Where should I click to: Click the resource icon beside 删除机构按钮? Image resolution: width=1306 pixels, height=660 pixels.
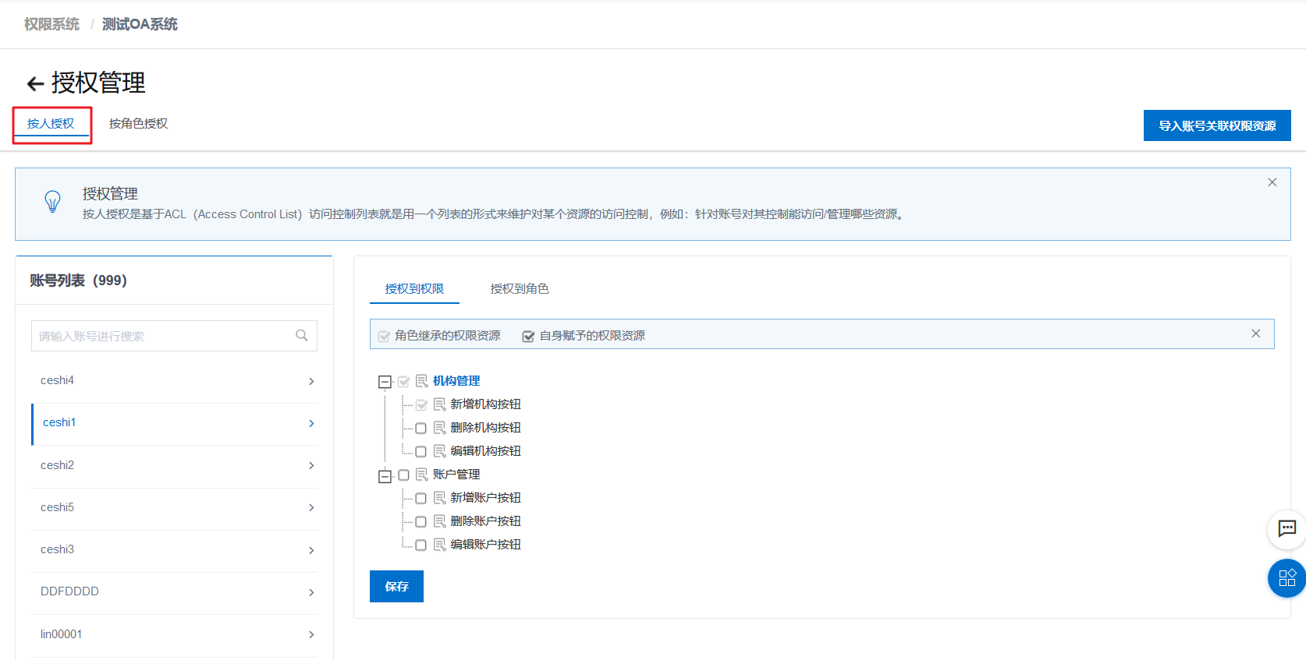pyautogui.click(x=439, y=428)
